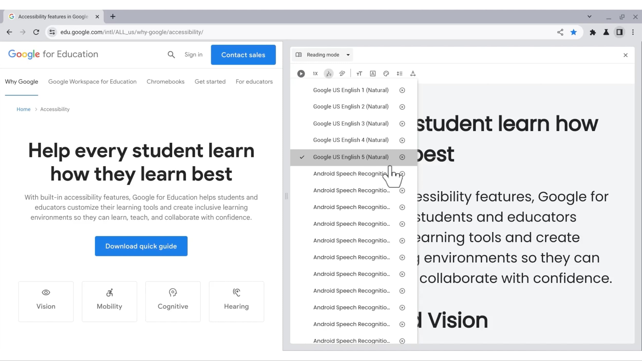Click the line spacing icon
Viewport: 642px width, 361px height.
pyautogui.click(x=400, y=74)
